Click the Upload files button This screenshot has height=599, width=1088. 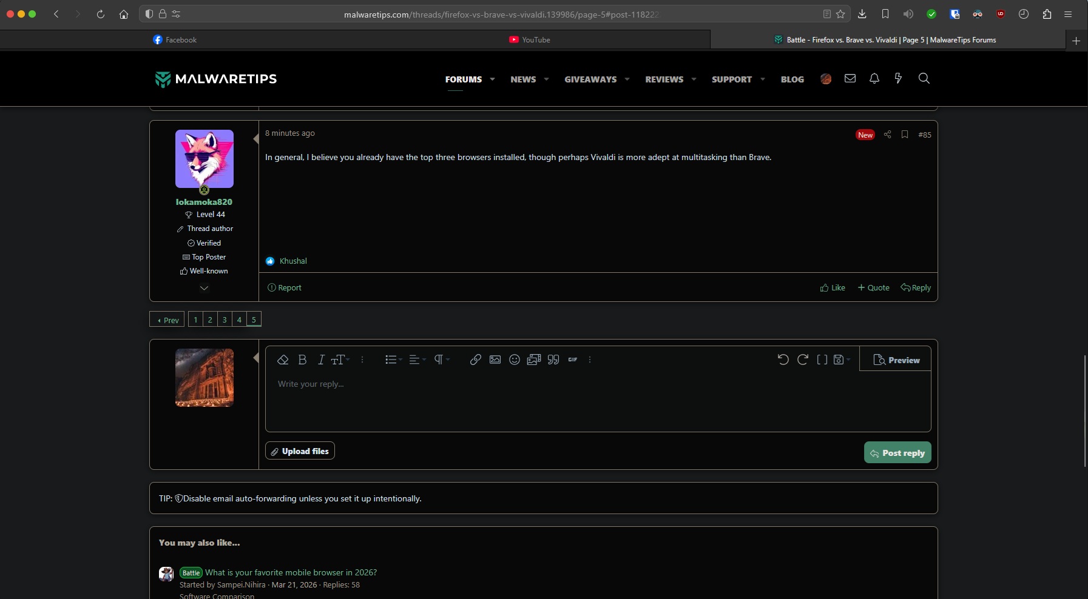300,451
